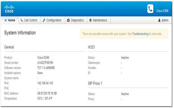Click the gear icon on the Maintenance tab
The width and height of the screenshot is (174, 108).
coord(90,20)
